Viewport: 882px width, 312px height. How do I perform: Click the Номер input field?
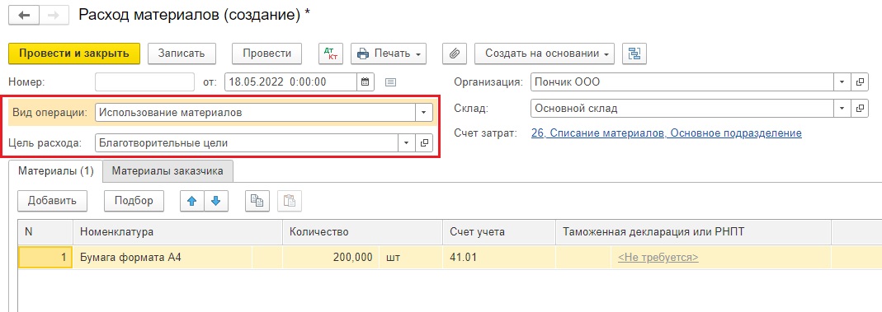pyautogui.click(x=144, y=82)
